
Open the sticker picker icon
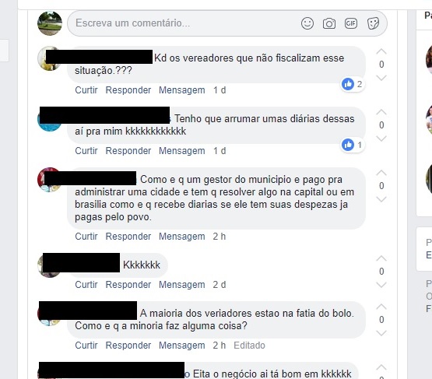(373, 23)
